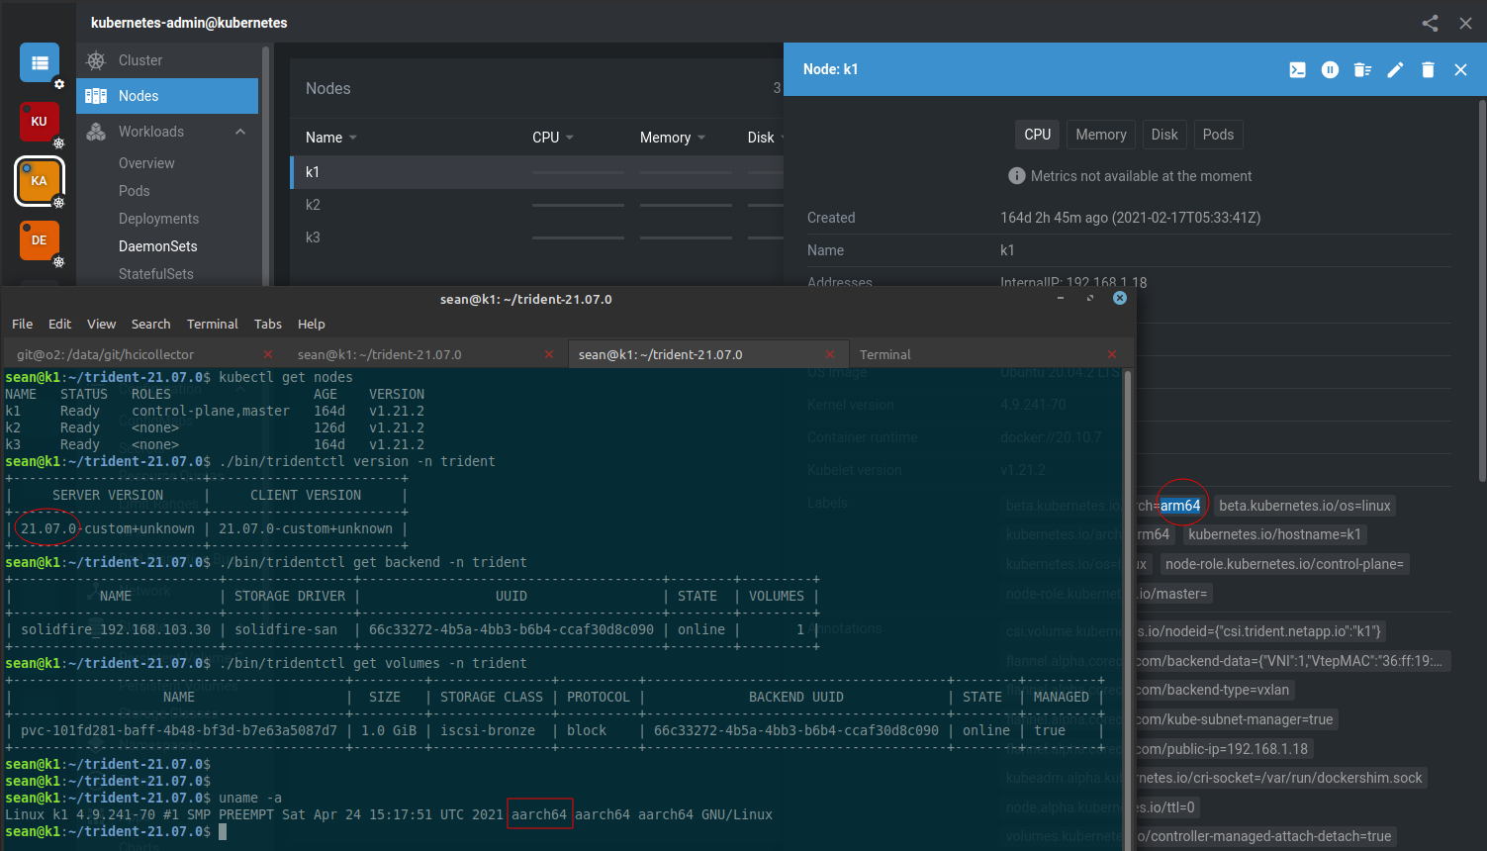This screenshot has width=1487, height=851.
Task: Collapse the Workloads section chevron
Action: (240, 132)
